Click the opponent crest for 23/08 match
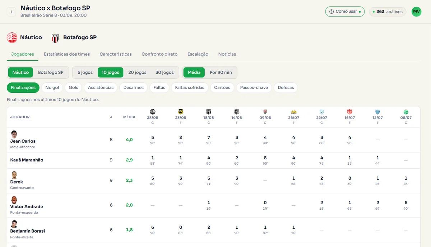 (x=181, y=112)
